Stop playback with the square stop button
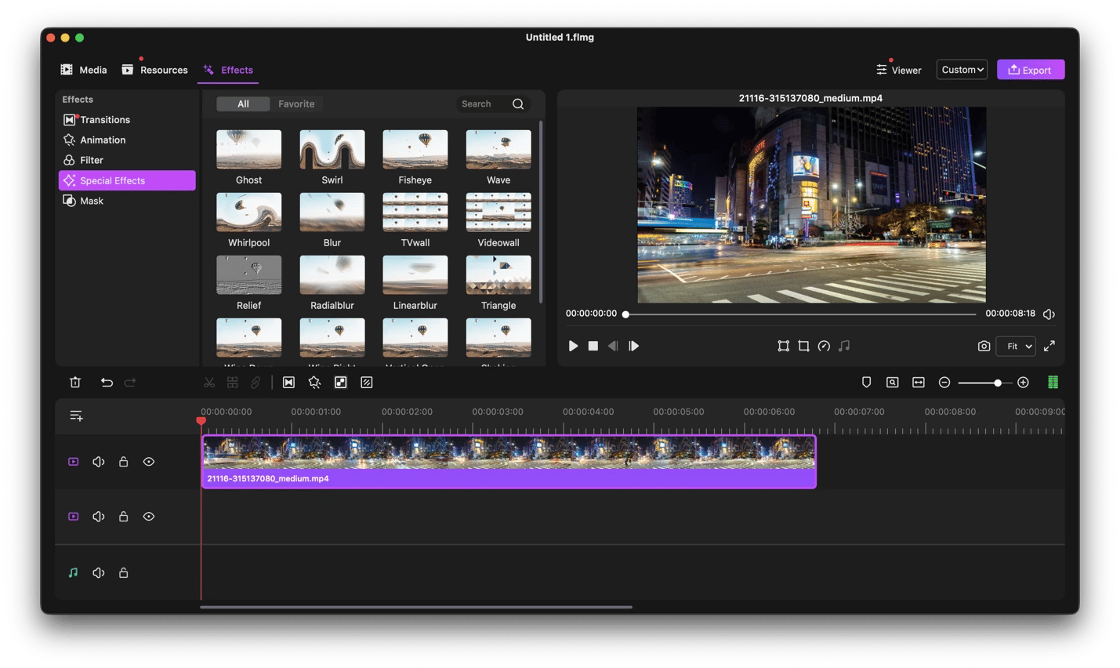This screenshot has width=1120, height=668. [x=593, y=346]
